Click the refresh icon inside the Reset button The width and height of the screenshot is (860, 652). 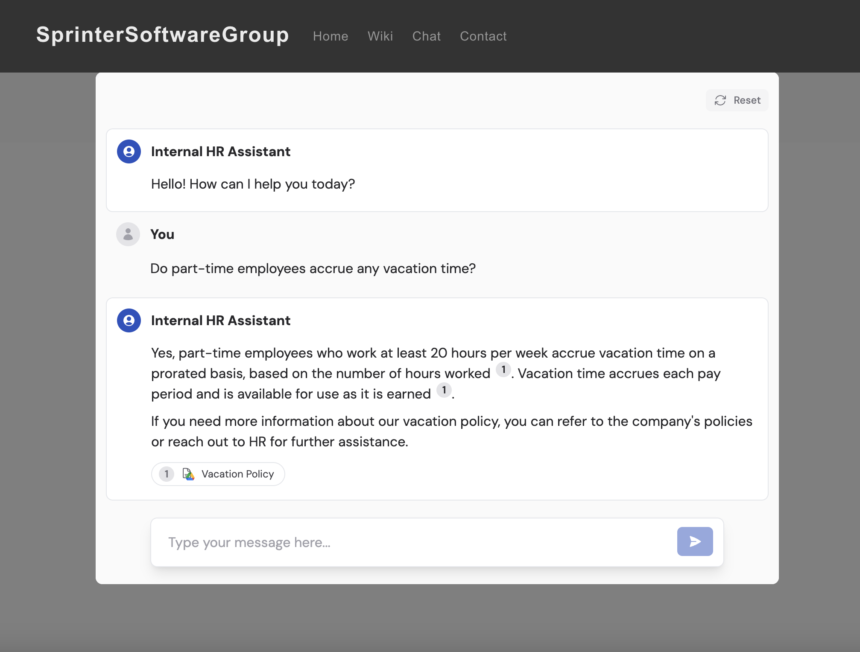(x=720, y=100)
